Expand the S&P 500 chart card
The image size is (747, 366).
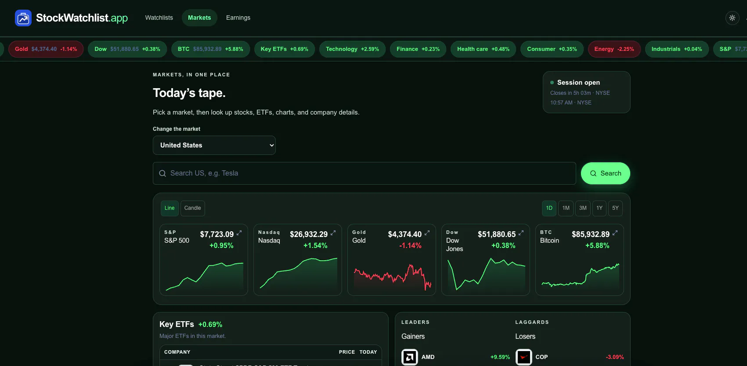(x=239, y=233)
